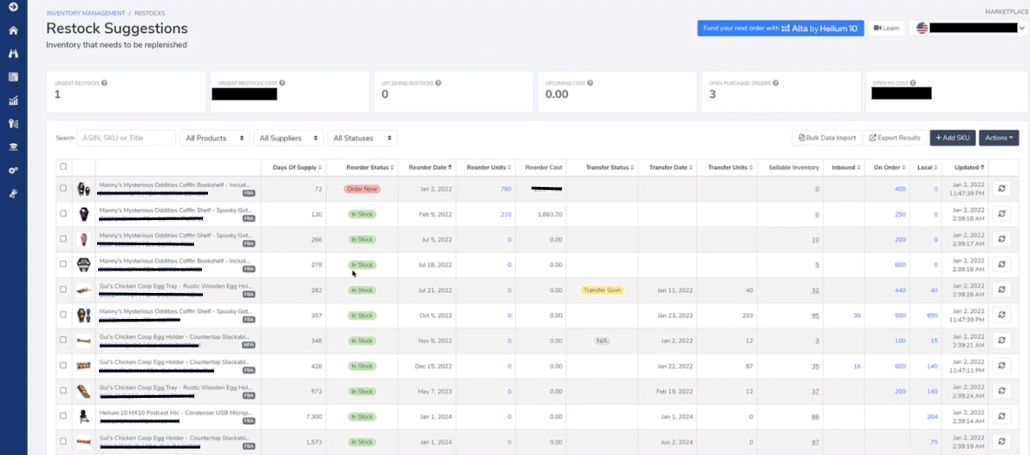Viewport: 1030px width, 455px height.
Task: Expand the All Suppliers dropdown
Action: tap(290, 138)
